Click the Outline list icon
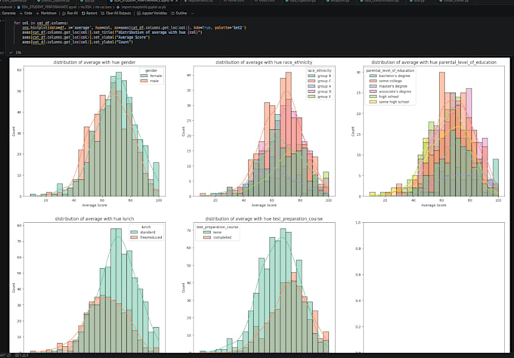 pyautogui.click(x=173, y=14)
